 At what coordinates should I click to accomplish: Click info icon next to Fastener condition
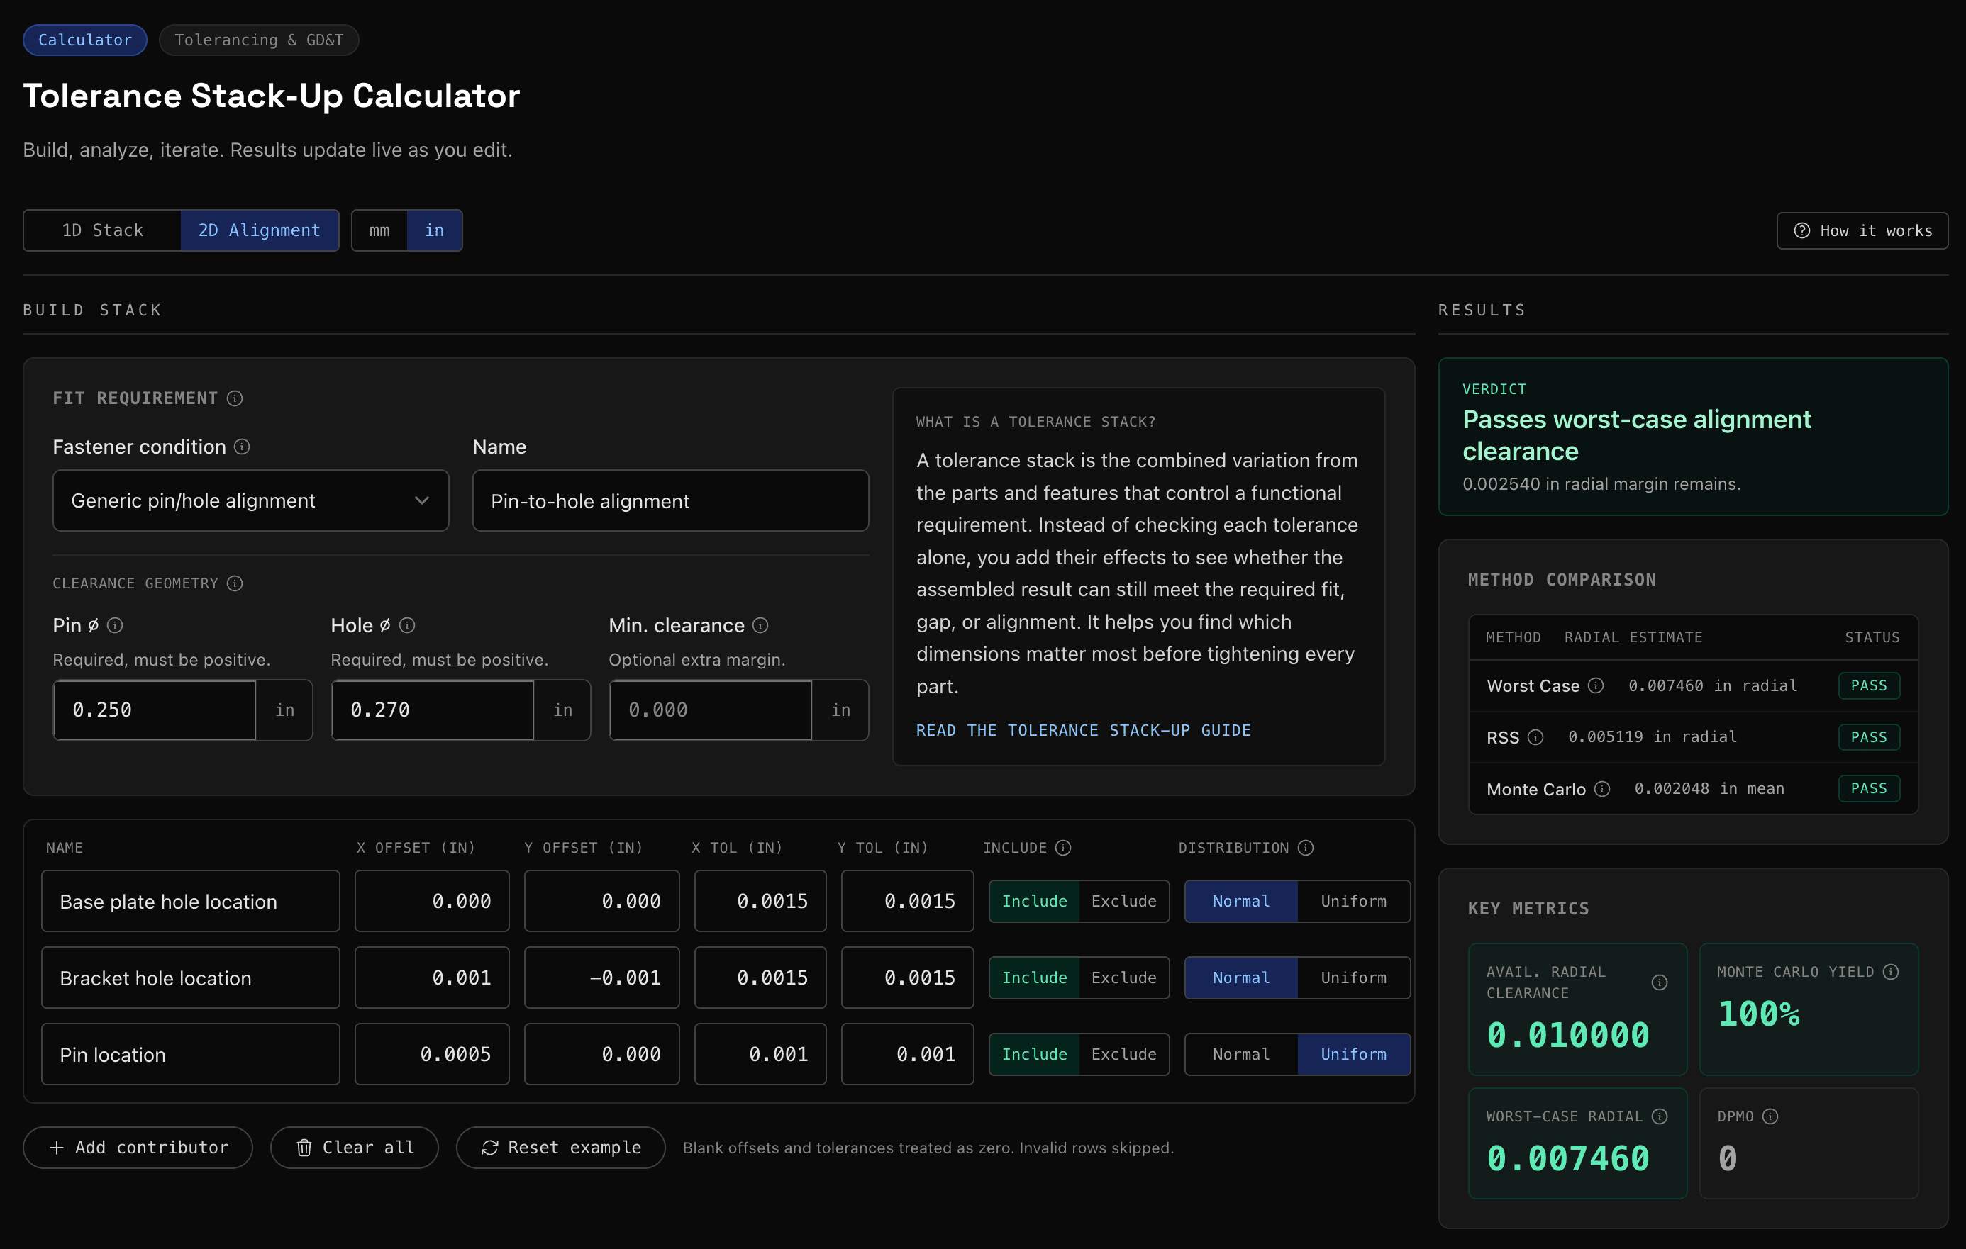[x=242, y=447]
